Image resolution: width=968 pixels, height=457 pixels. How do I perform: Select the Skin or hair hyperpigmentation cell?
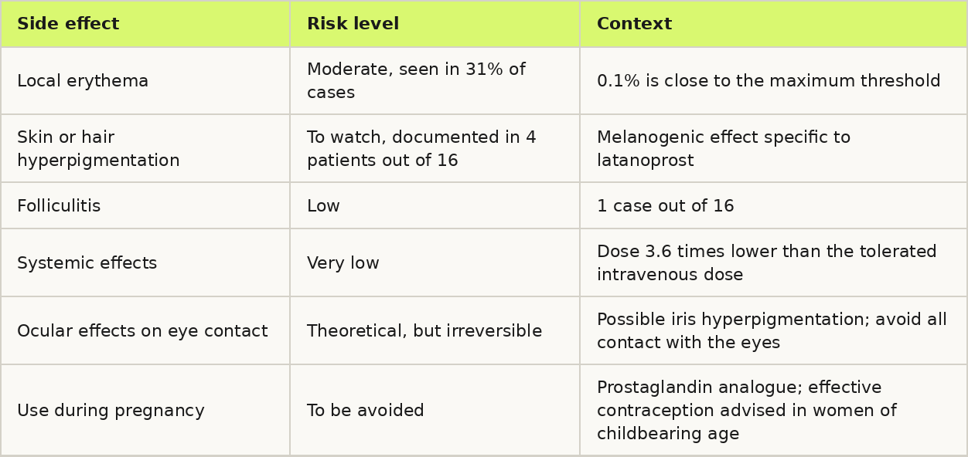[145, 148]
